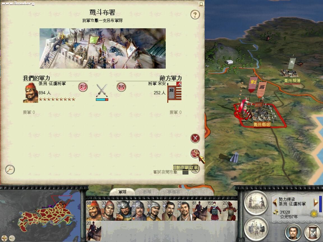The width and height of the screenshot is (323, 242).
Task: Click the 青州 城陽 city label
Action: [x=292, y=81]
